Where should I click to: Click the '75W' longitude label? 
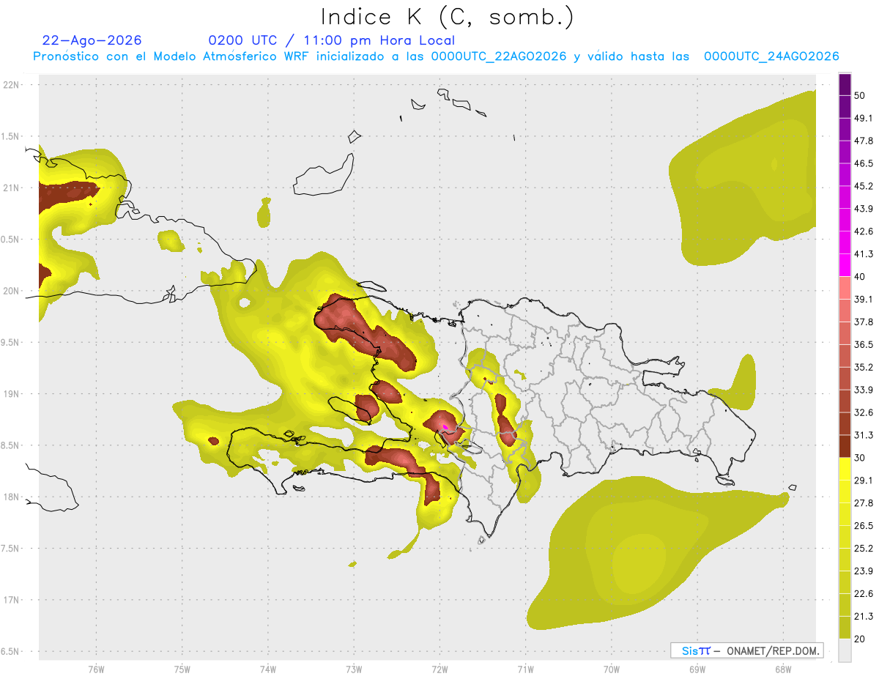pos(182,669)
